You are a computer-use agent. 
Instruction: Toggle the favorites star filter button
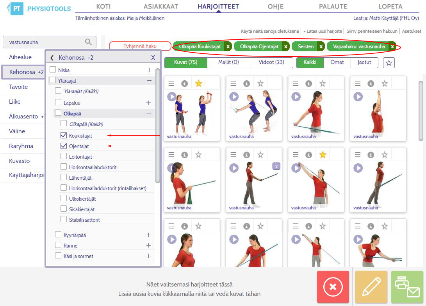(x=389, y=63)
